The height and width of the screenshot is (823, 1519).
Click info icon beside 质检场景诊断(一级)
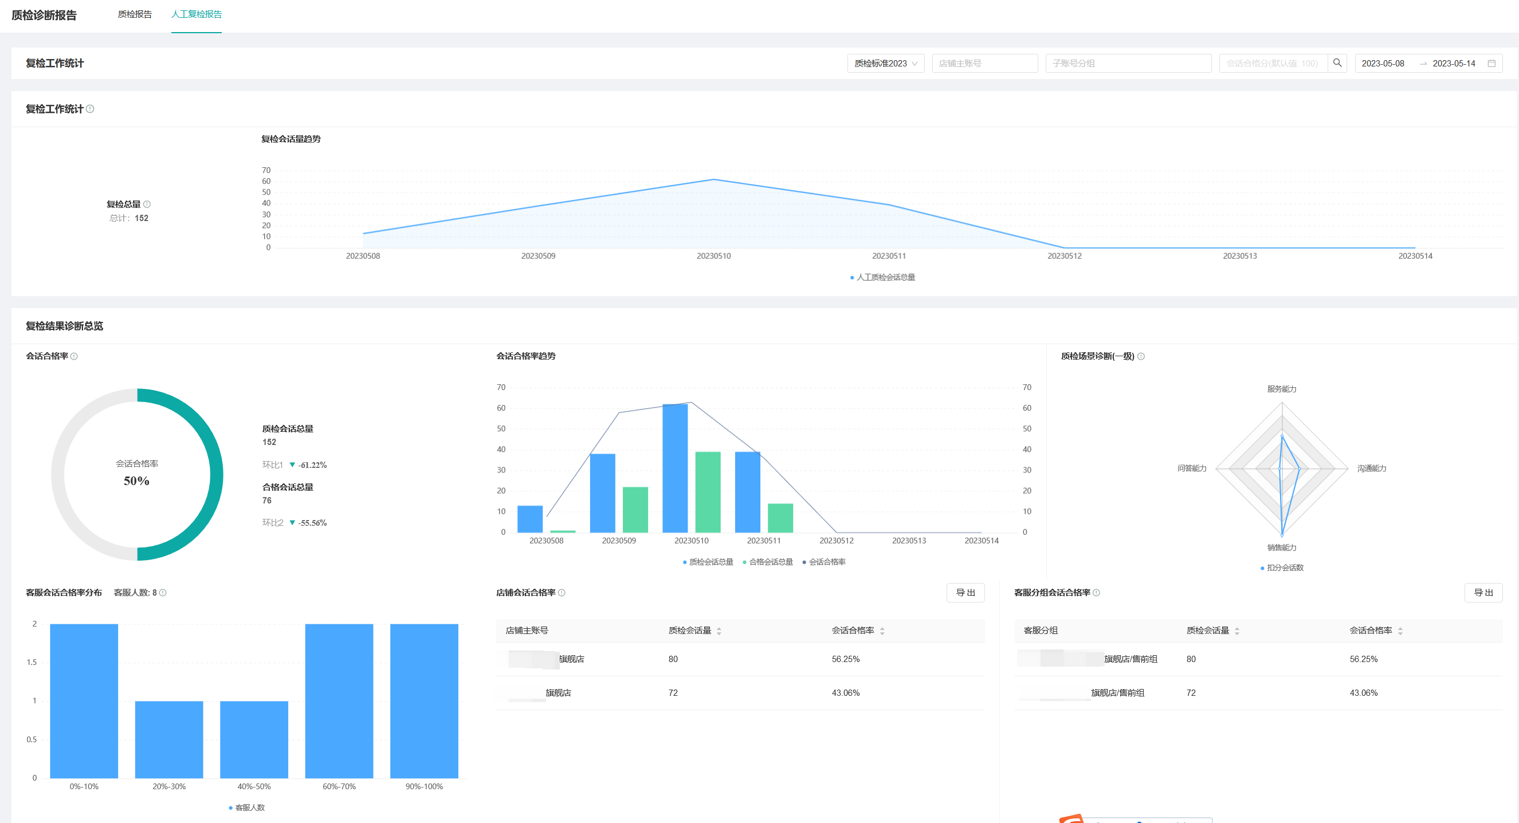coord(1140,356)
